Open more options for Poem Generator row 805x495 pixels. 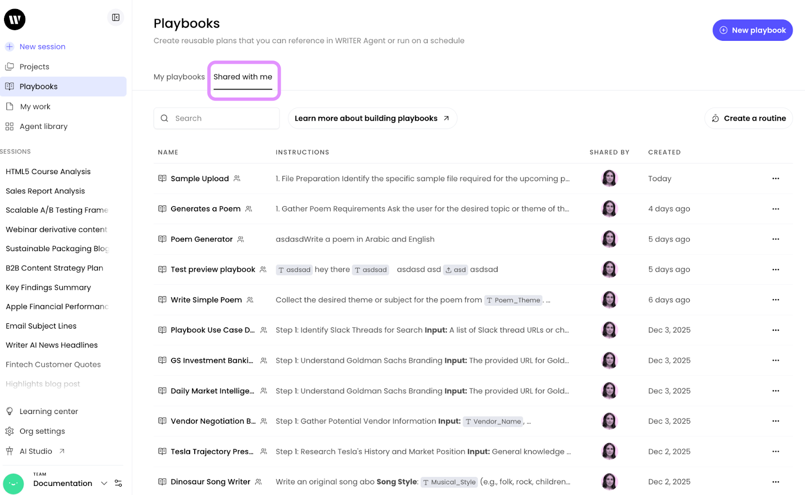775,239
